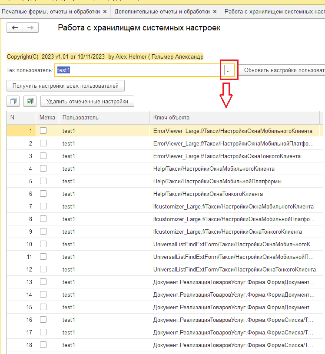Click Обновить настройки пользователя button

[282, 70]
